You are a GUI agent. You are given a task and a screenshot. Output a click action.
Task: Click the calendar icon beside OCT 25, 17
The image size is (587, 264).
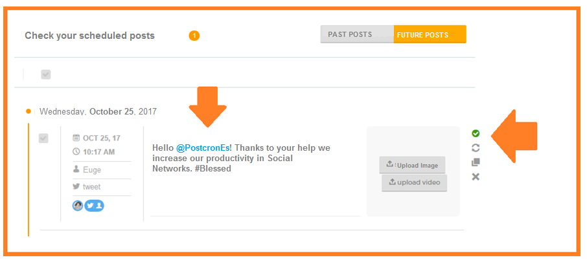tap(76, 138)
